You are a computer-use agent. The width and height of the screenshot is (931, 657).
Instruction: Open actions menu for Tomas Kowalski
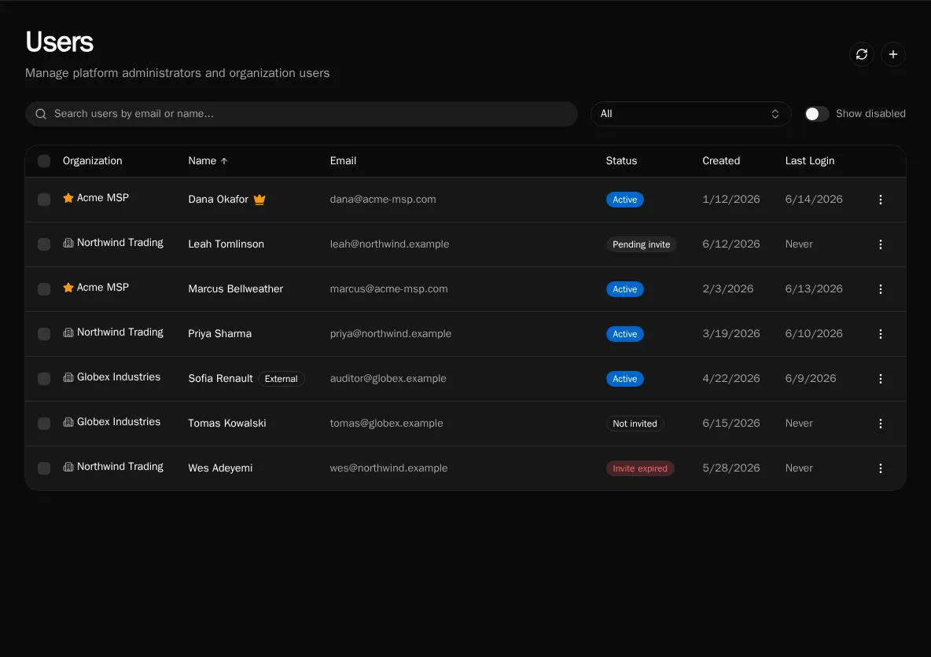(881, 424)
